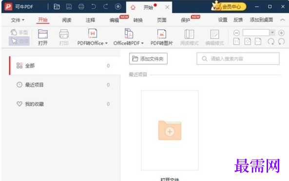The image size is (289, 181).
Task: Switch to the 开始 ribbon tab
Action: [43, 19]
